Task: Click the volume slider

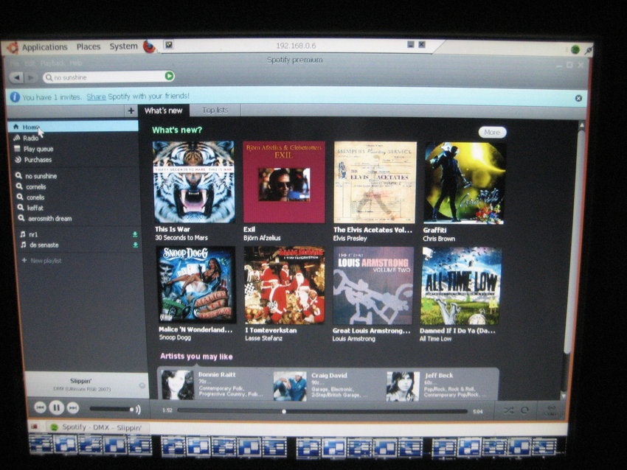Action: pyautogui.click(x=111, y=409)
